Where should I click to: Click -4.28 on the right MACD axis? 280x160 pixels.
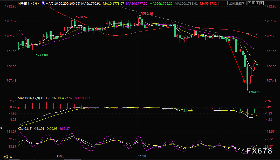tap(268, 120)
